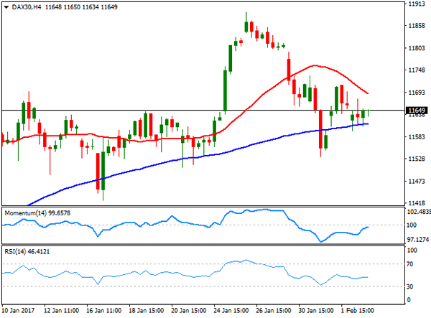Select price axis value 11473
This screenshot has width=431, height=318.
tap(417, 181)
